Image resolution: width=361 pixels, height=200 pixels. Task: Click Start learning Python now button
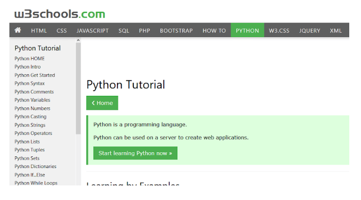pos(135,153)
